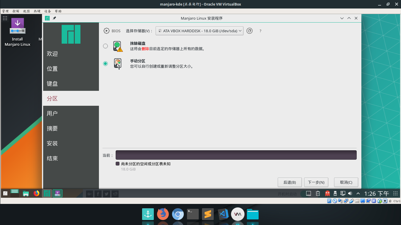Open the 设备 menu in VirtualBox
The height and width of the screenshot is (225, 401).
point(48,11)
